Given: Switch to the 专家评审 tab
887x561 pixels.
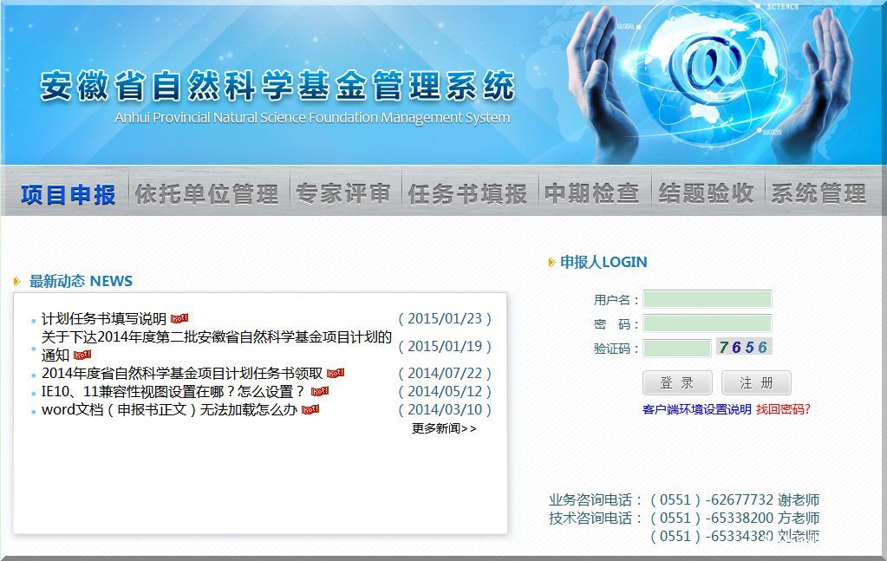Looking at the screenshot, I should coord(343,194).
